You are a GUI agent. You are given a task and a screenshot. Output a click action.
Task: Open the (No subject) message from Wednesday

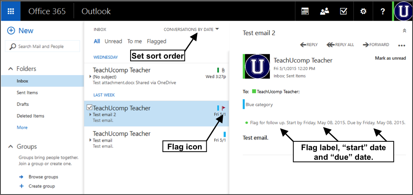157,75
